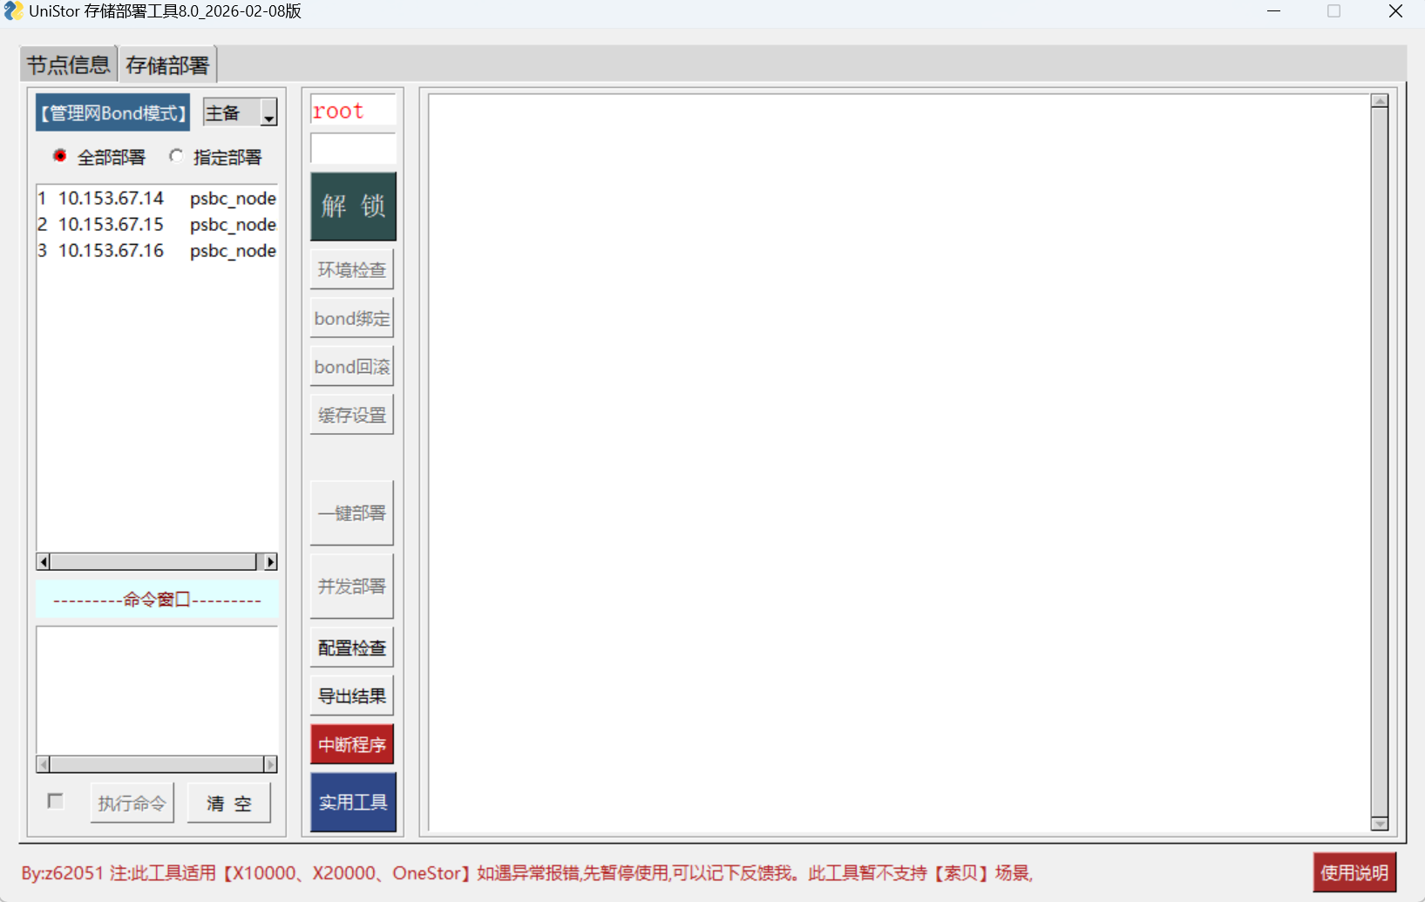Tick the checkbox beside 执行命令
Screen dimensions: 1425x902
(56, 801)
